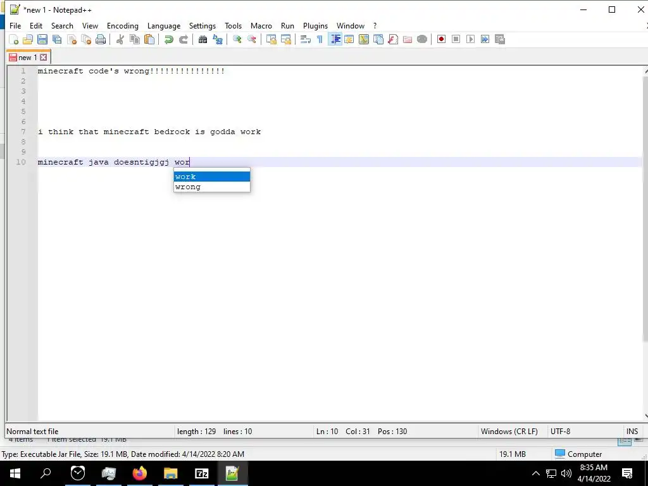648x486 pixels.
Task: Toggle word wrap toolbar button
Action: point(306,39)
